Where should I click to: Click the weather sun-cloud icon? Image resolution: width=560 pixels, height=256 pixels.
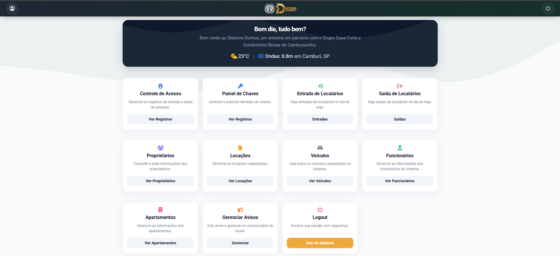point(234,56)
